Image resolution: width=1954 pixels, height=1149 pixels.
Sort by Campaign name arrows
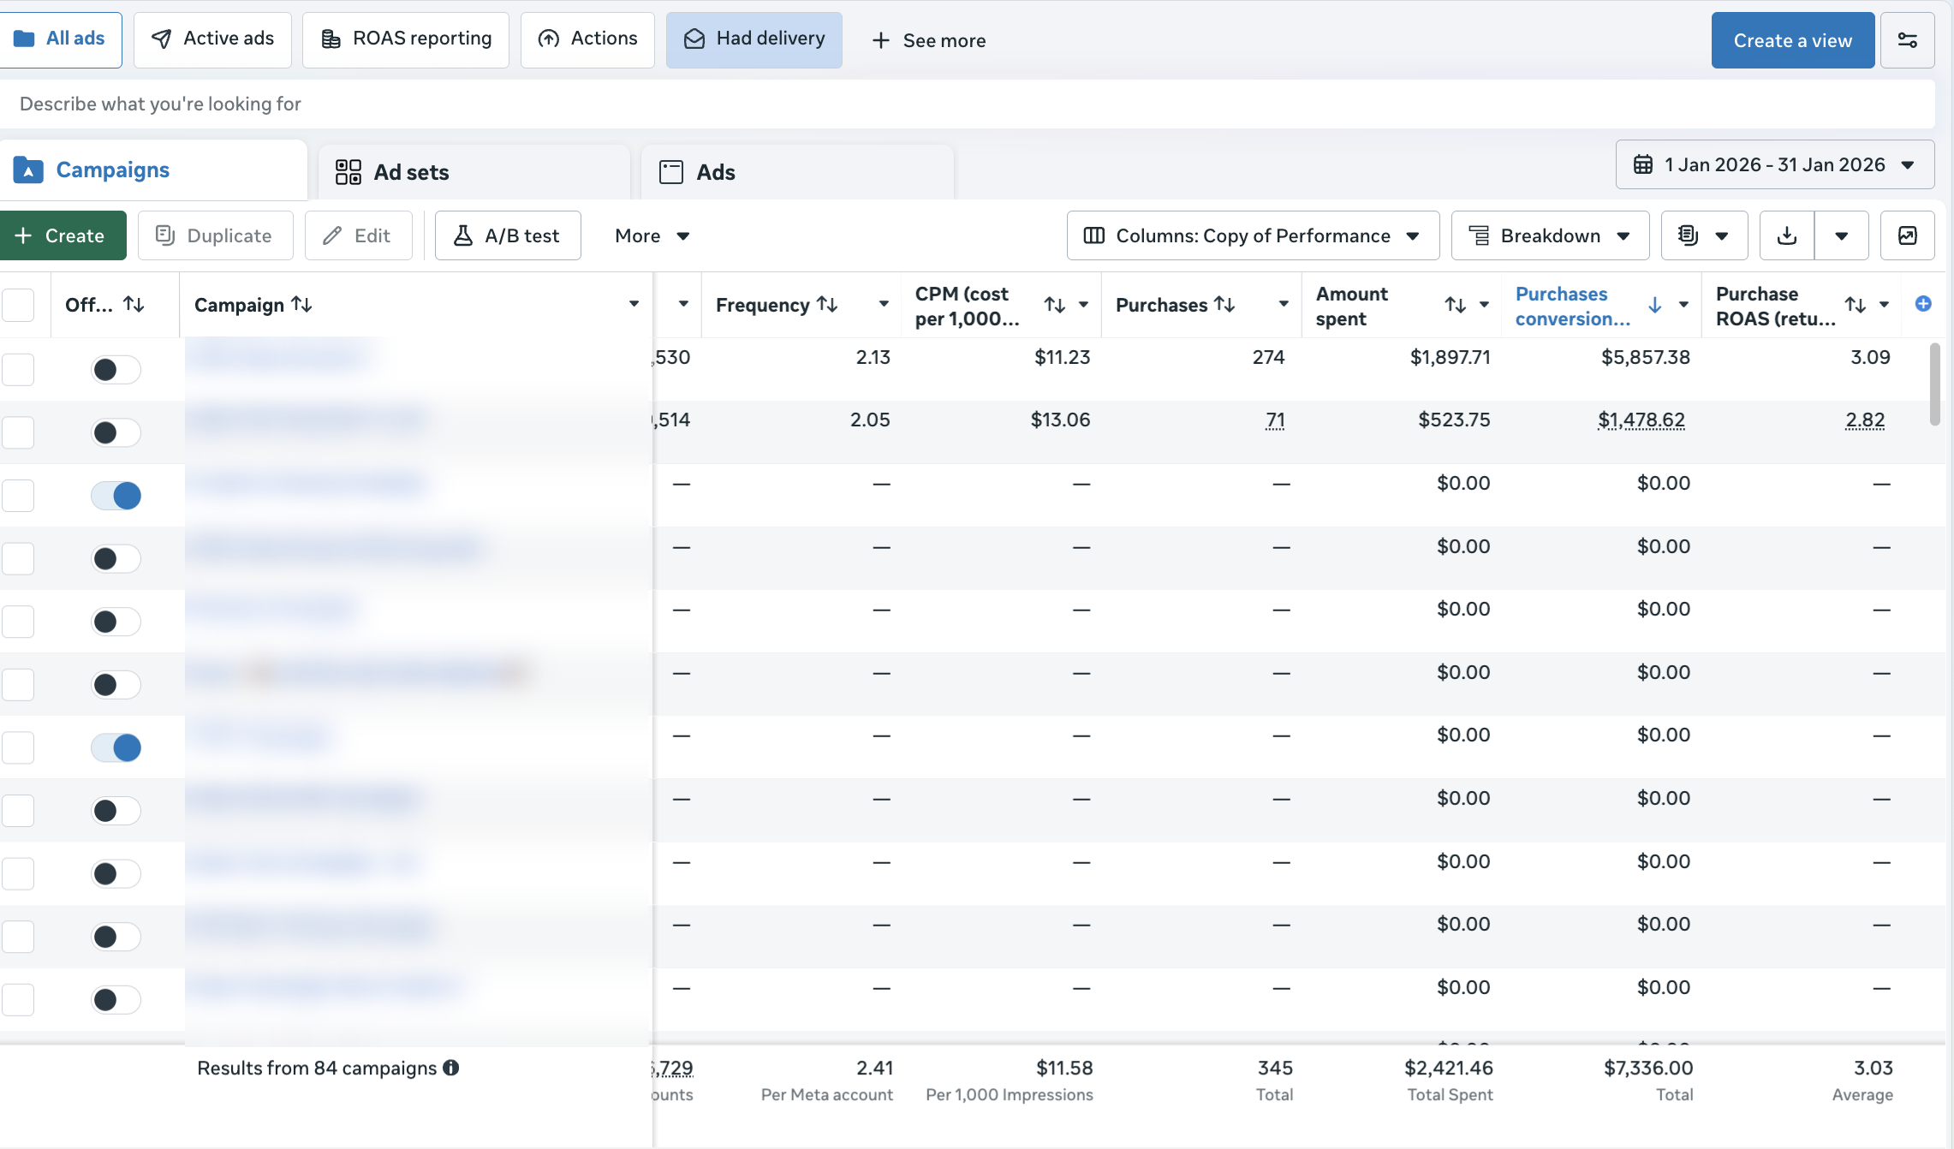pos(301,305)
